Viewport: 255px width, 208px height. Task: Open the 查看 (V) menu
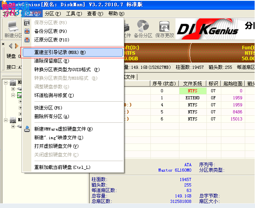tap(95, 14)
